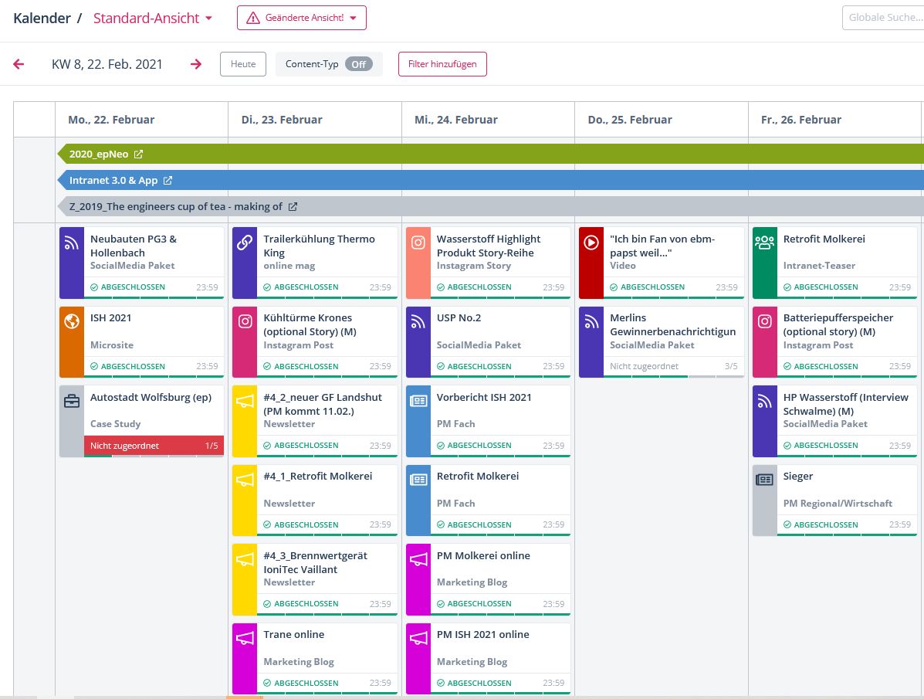This screenshot has height=699, width=924.
Task: Expand the Geänderte Ansicht! dropdown
Action: click(302, 18)
